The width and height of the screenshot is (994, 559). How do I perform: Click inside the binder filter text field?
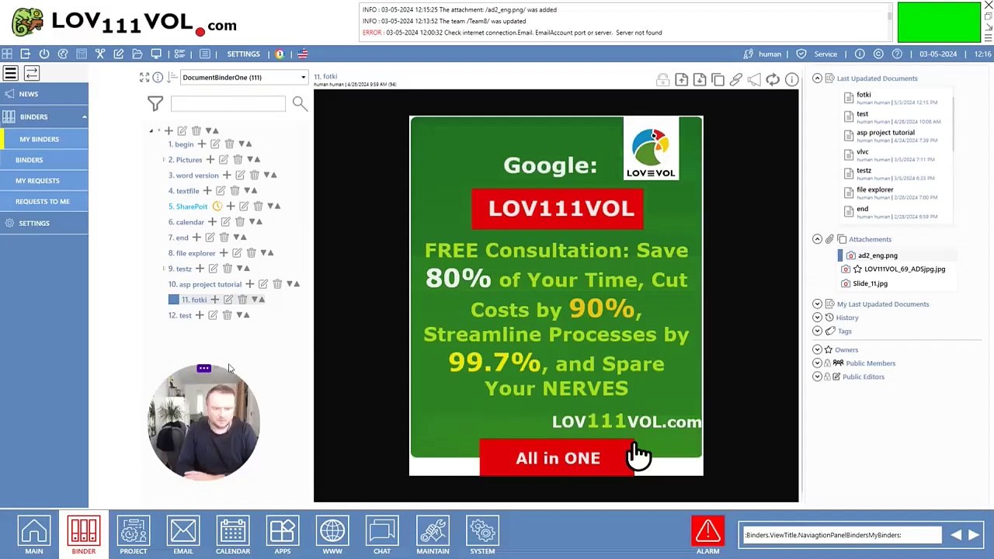(x=228, y=103)
